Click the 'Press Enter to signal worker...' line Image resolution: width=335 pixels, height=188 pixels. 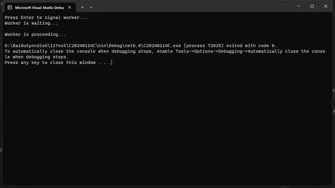pyautogui.click(x=46, y=17)
